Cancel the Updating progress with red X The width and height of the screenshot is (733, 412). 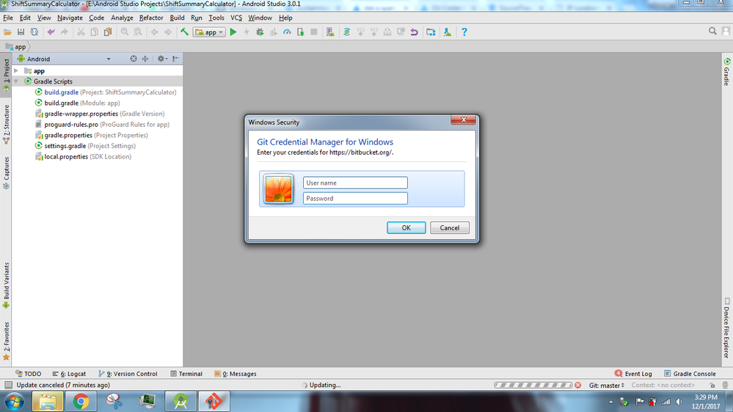point(578,385)
